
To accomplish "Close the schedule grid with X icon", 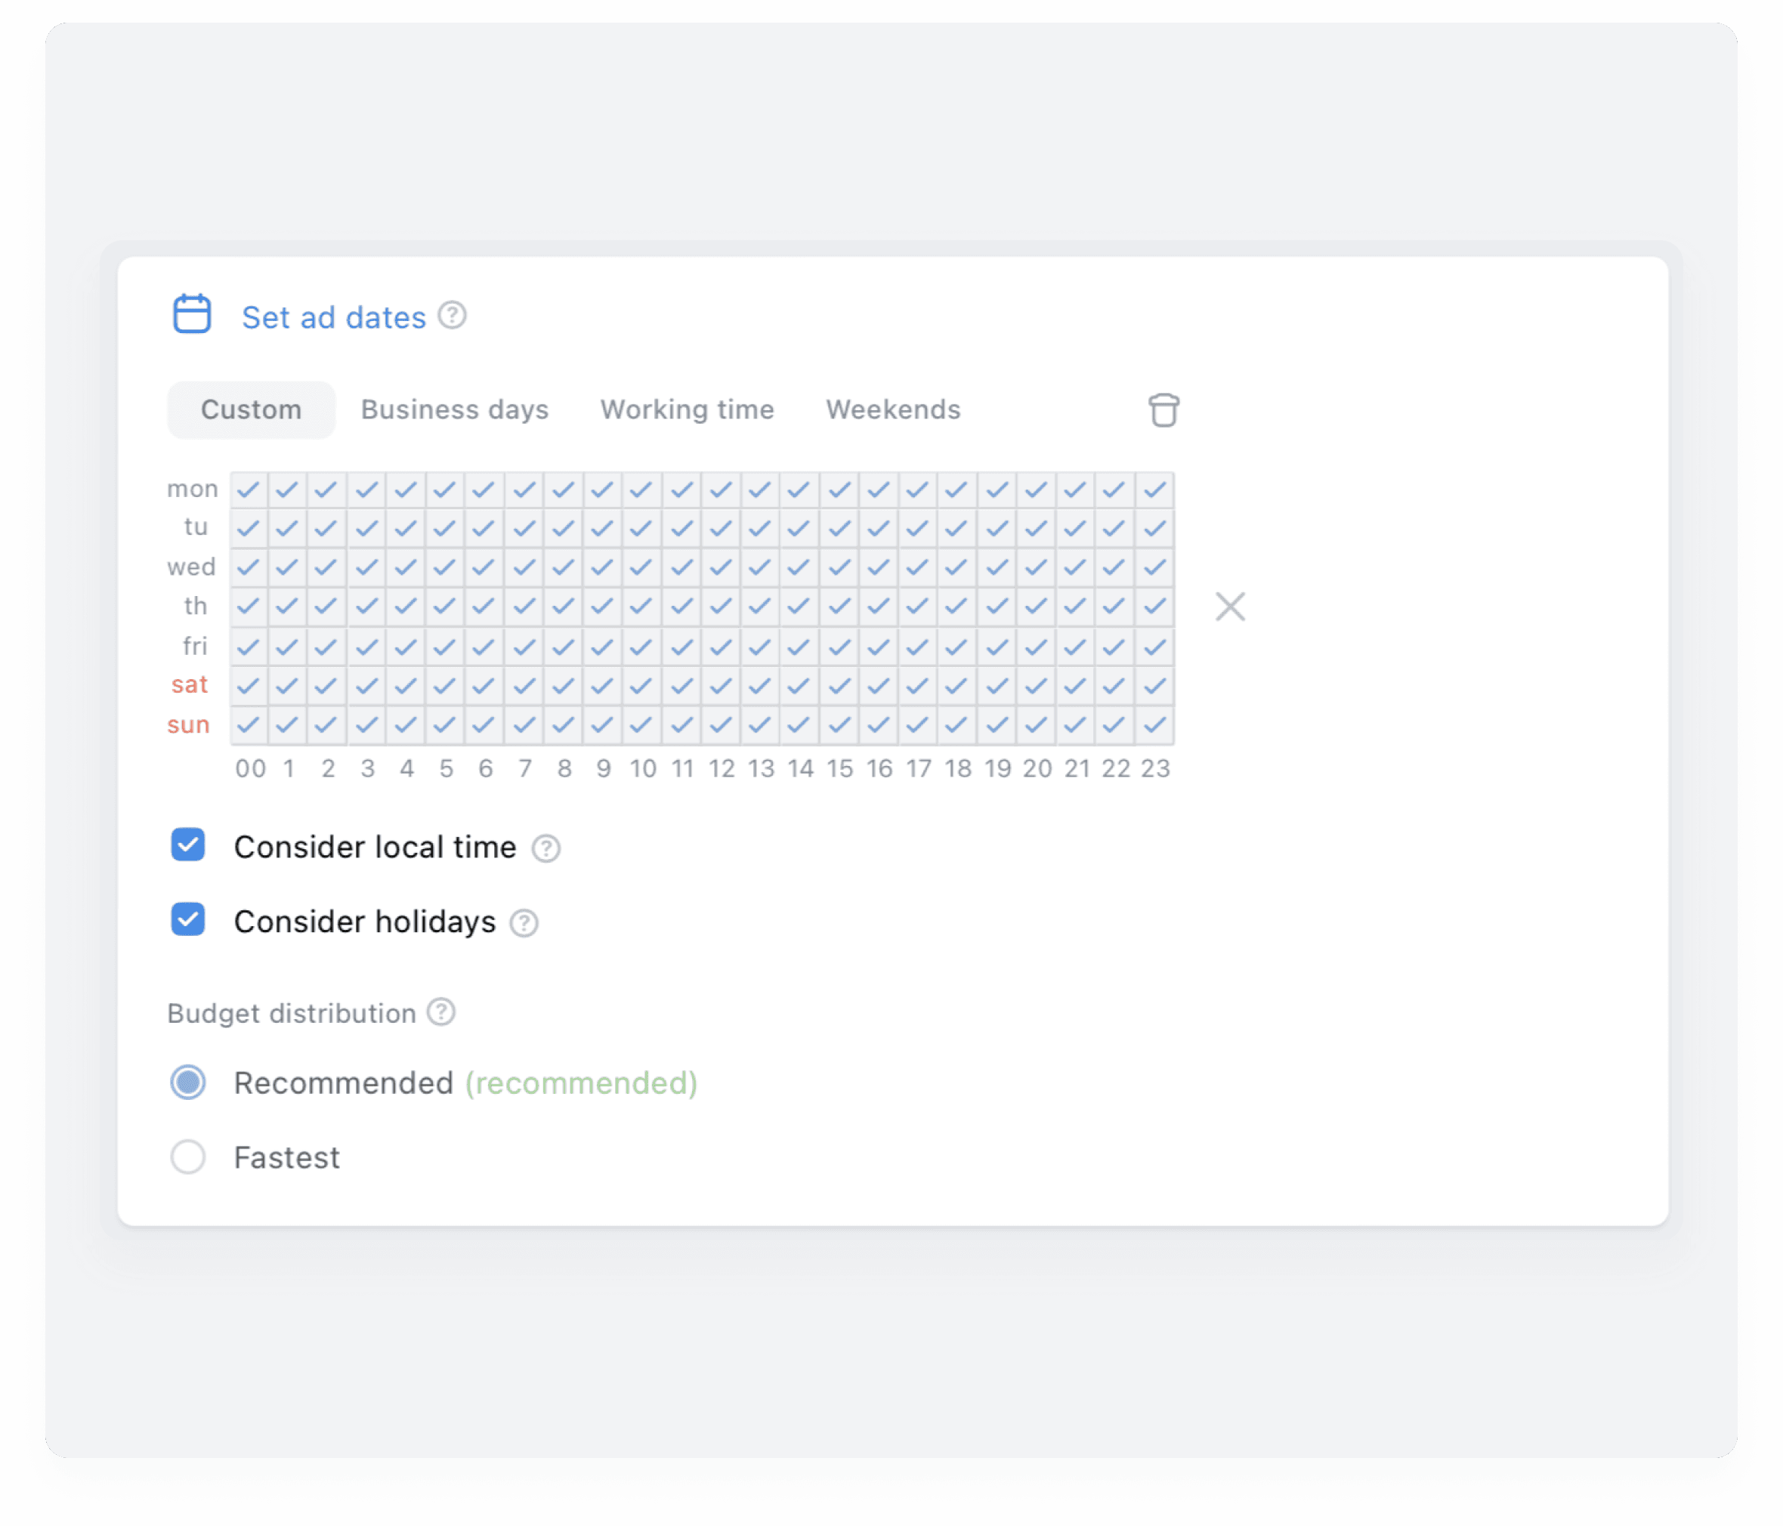I will point(1230,607).
